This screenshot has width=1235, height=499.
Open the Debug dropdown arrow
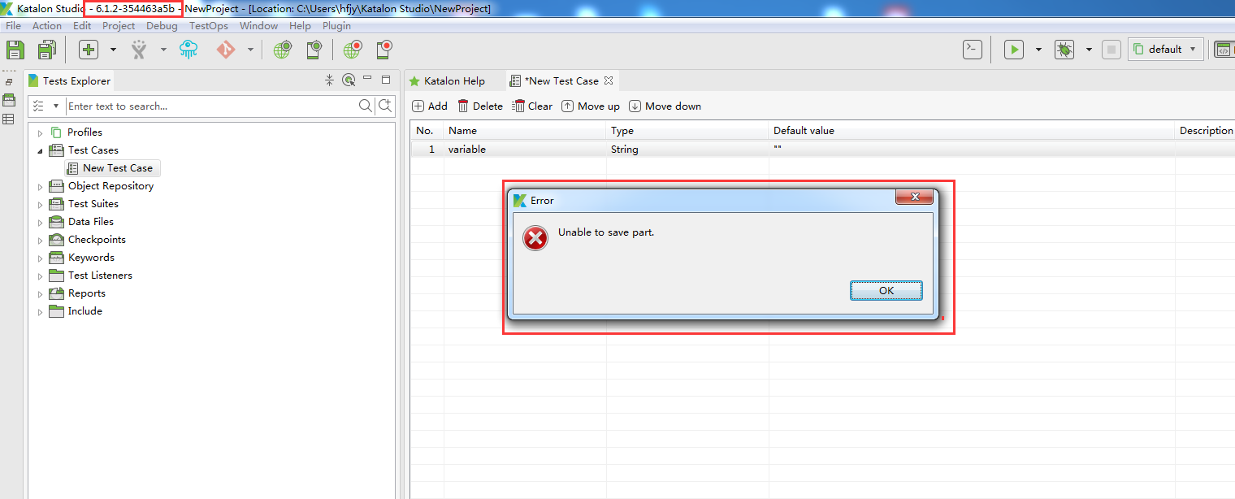coord(1089,50)
